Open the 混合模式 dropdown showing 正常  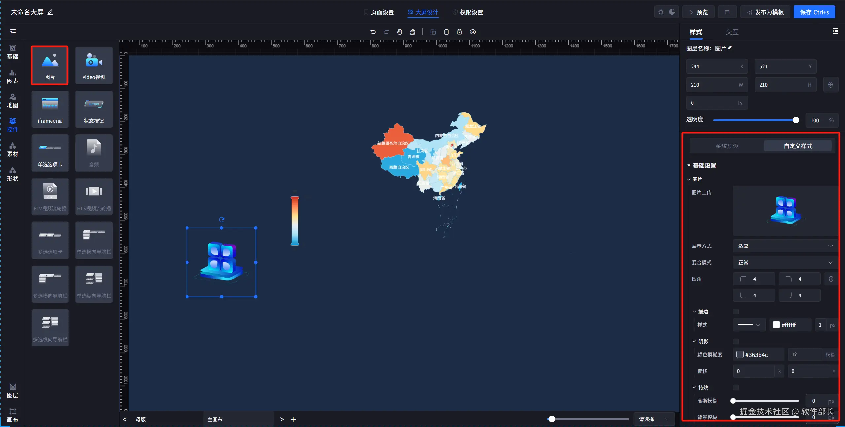pos(785,263)
